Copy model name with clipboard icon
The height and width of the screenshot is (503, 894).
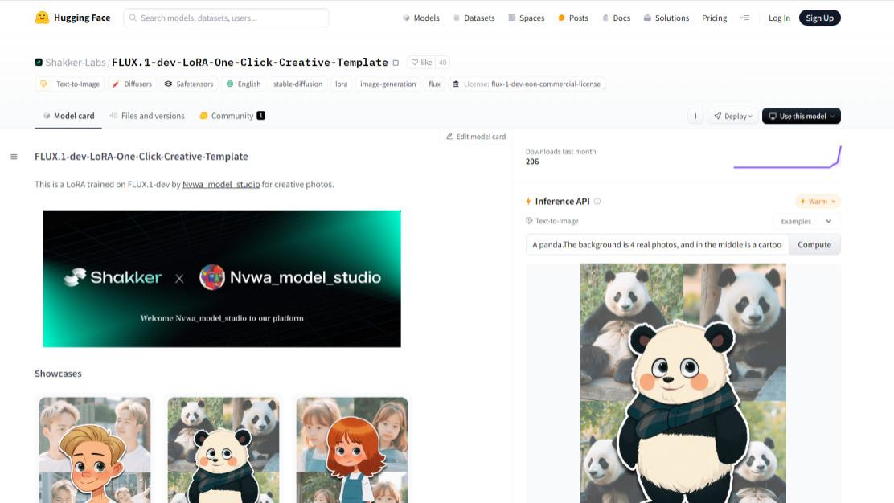[395, 62]
